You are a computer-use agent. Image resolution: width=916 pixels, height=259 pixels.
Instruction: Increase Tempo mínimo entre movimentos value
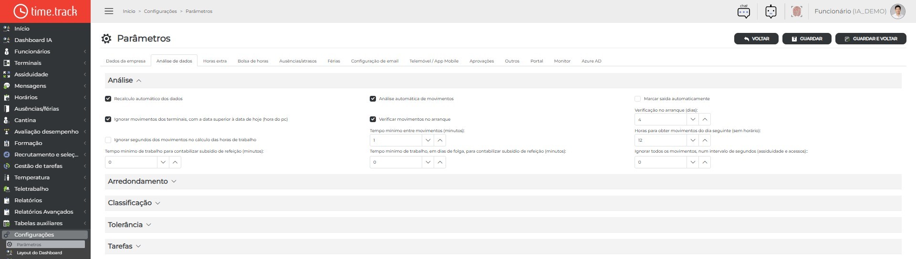coord(440,140)
